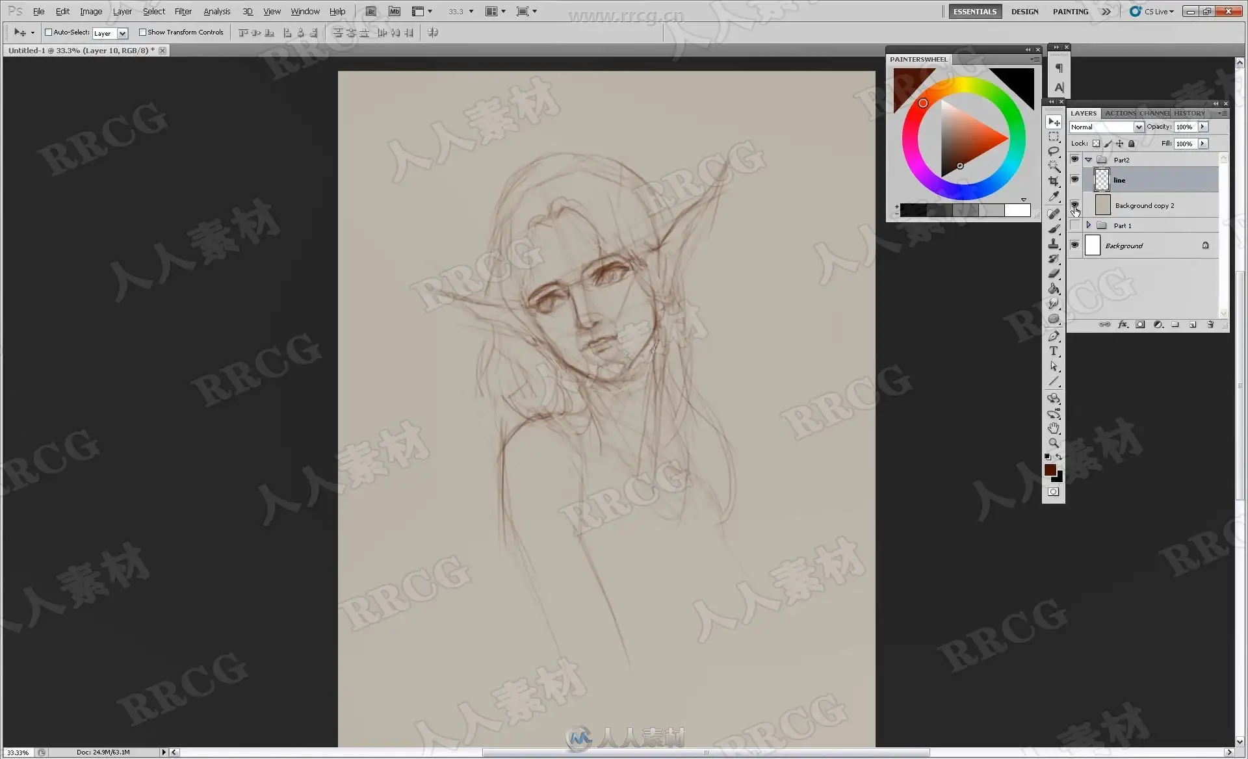Choose the Eraser tool
The width and height of the screenshot is (1248, 759).
(1054, 274)
